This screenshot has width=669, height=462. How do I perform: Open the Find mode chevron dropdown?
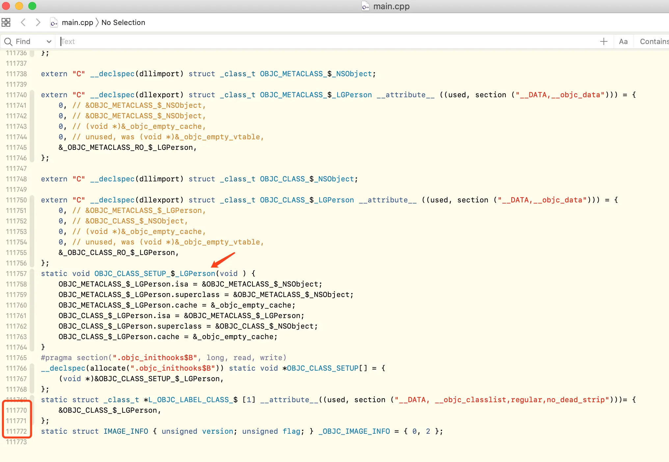click(x=49, y=42)
